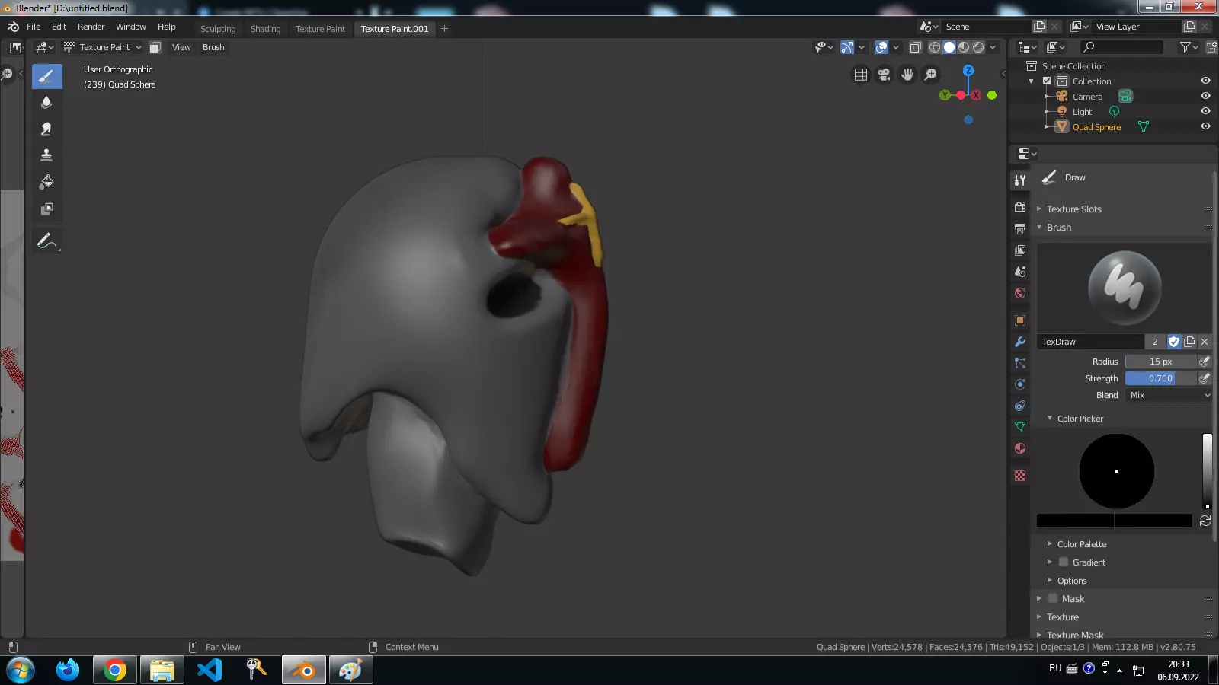The height and width of the screenshot is (685, 1219).
Task: Select the Fill bucket tool
Action: click(x=46, y=182)
